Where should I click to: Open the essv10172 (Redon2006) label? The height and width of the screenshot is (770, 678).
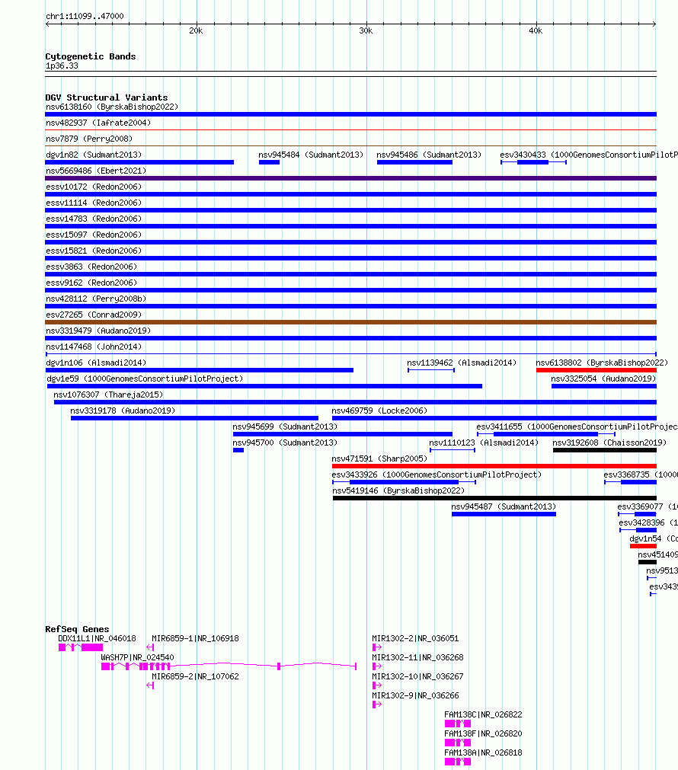tap(94, 187)
